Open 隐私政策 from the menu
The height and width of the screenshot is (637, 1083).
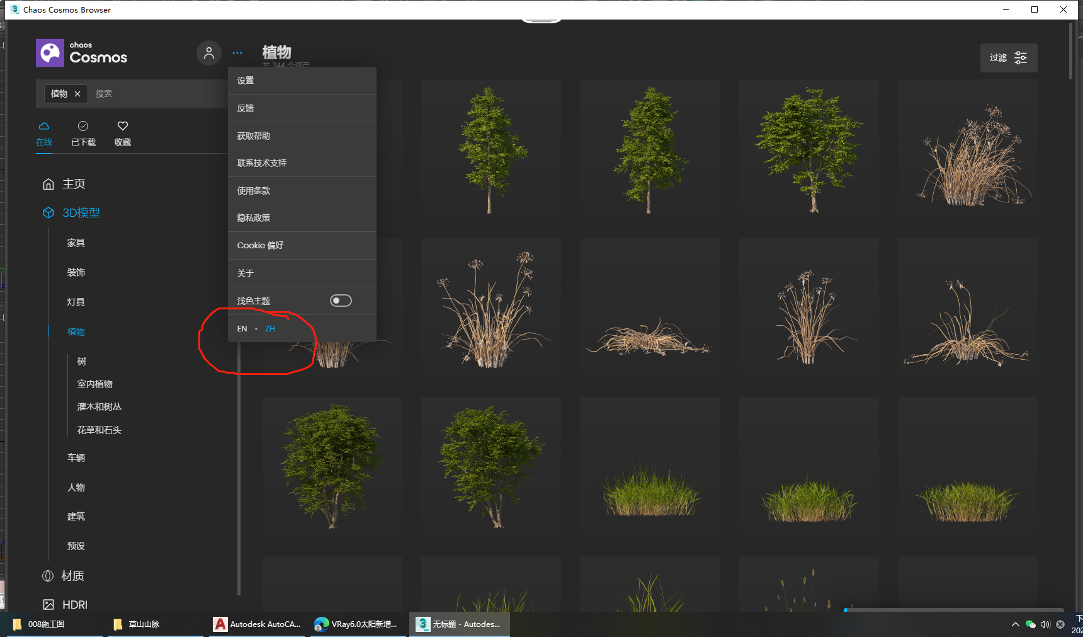click(302, 218)
